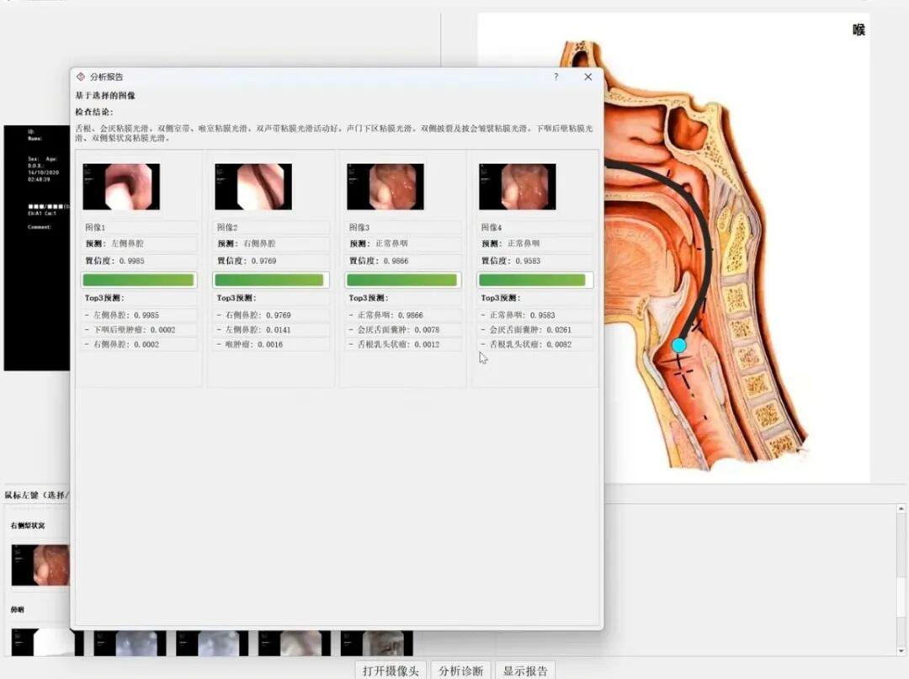Image resolution: width=909 pixels, height=679 pixels.
Task: Select the 右侧梨状窝 thumbnail in the left panel
Action: 40,565
